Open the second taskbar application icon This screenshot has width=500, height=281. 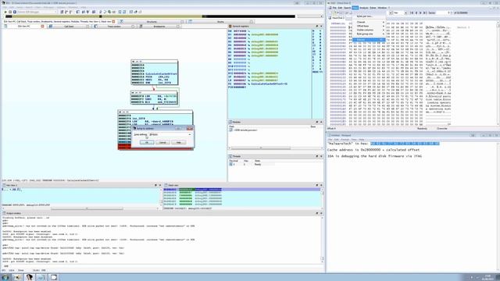coord(17,277)
